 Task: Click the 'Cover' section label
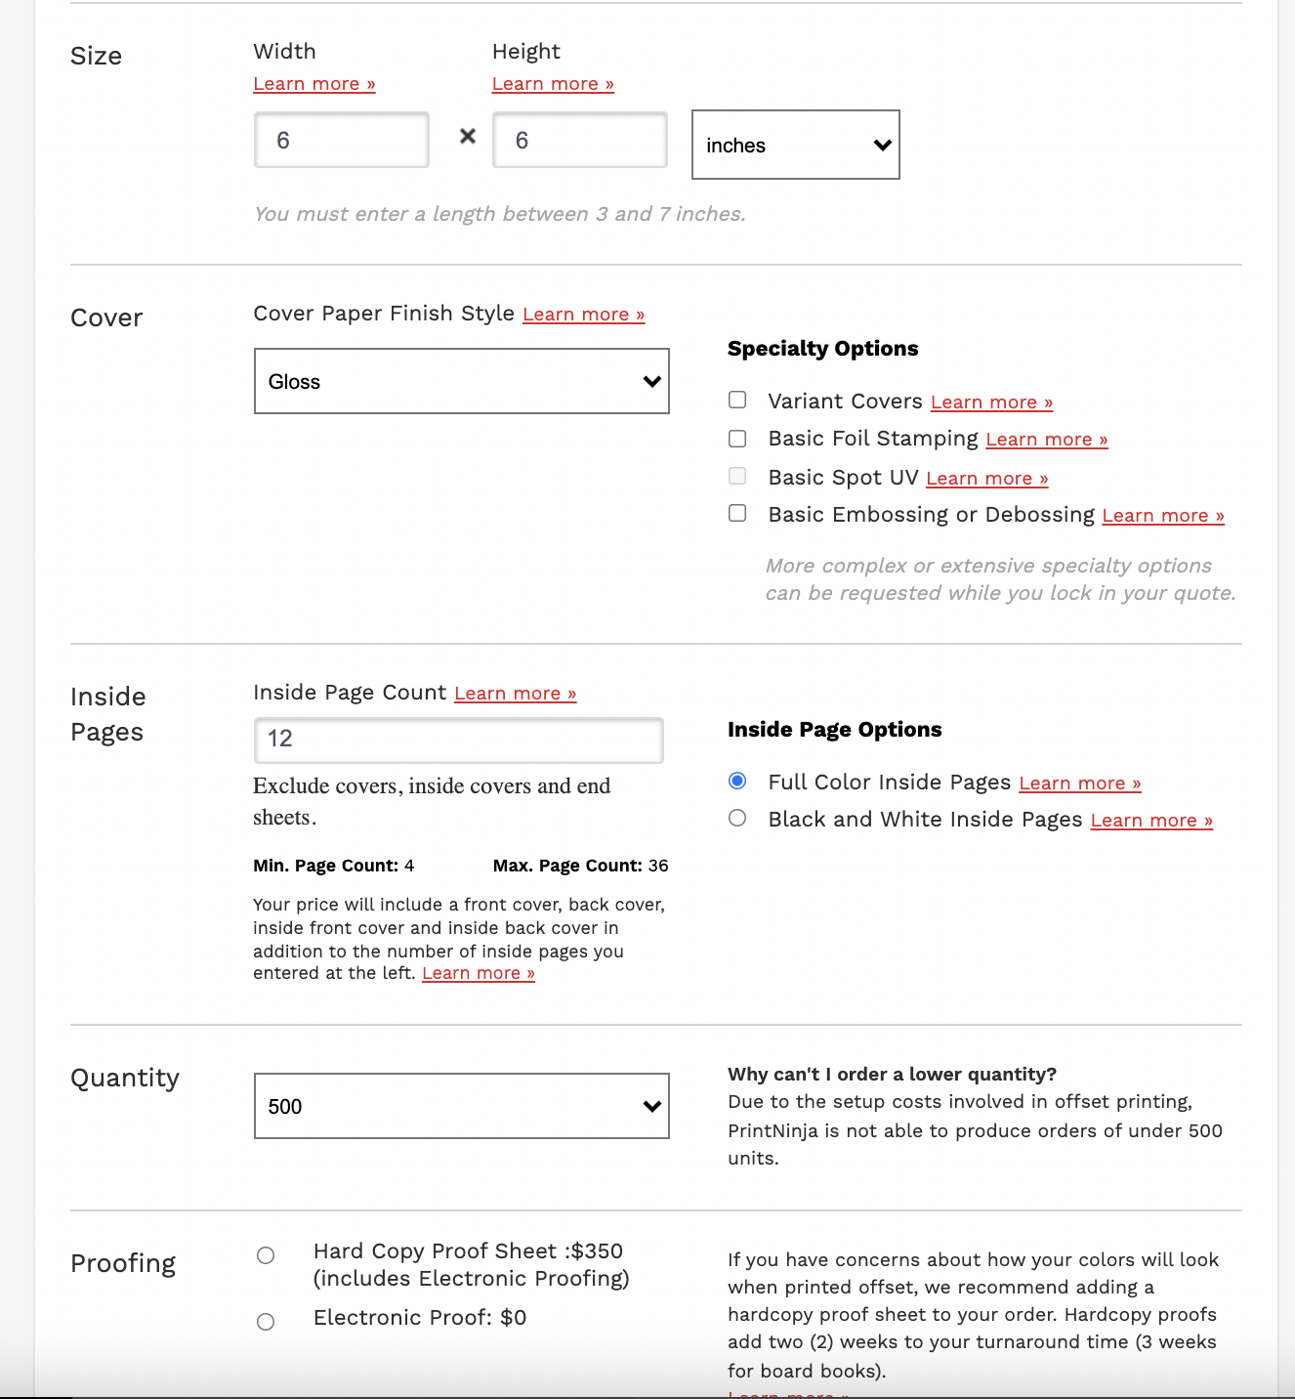click(106, 318)
